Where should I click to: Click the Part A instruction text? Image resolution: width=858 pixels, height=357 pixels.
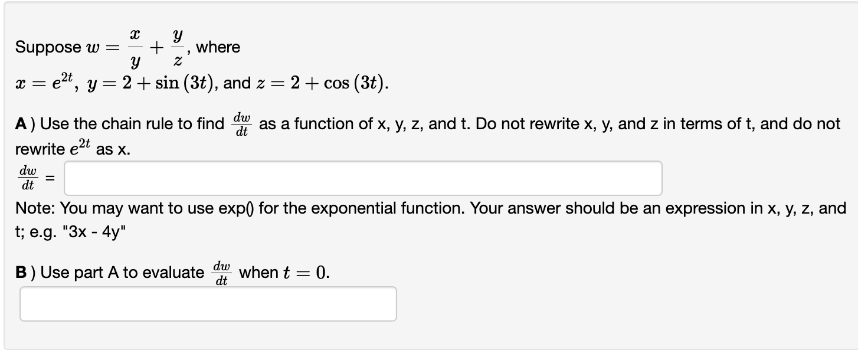pos(413,123)
